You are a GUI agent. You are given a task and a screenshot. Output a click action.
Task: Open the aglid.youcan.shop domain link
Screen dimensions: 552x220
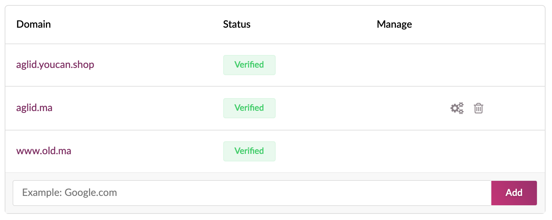pos(55,65)
